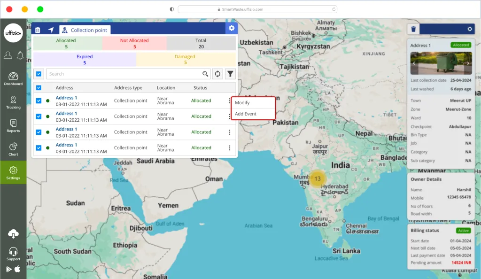
Task: Open the Tracking section
Action: [x=13, y=102]
